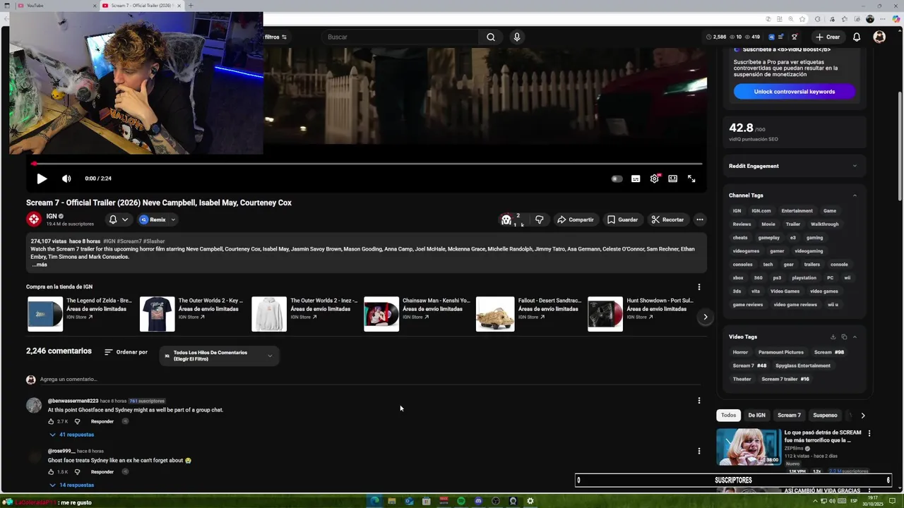904x508 pixels.
Task: Open the vidIQ toolbar icon in header
Action: click(x=771, y=37)
